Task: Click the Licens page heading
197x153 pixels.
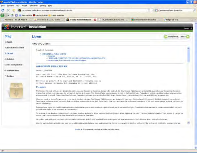Action: pyautogui.click(x=37, y=36)
